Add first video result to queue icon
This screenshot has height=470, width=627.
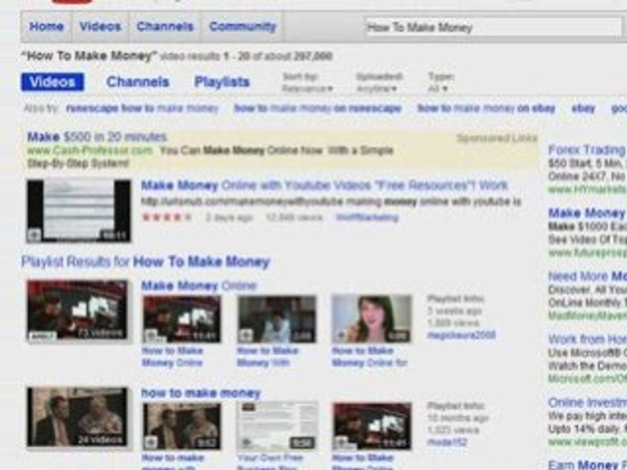(x=34, y=236)
